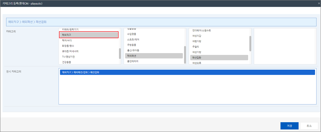Viewport: 321px width, 132px height.
Task: Click the first category list scrollbar
Action: pos(120,53)
